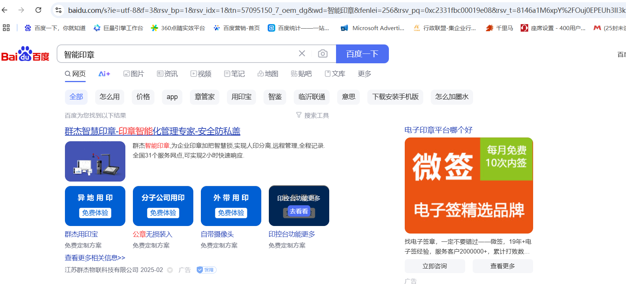Open the apps grid icon in bookmarks bar

point(6,28)
